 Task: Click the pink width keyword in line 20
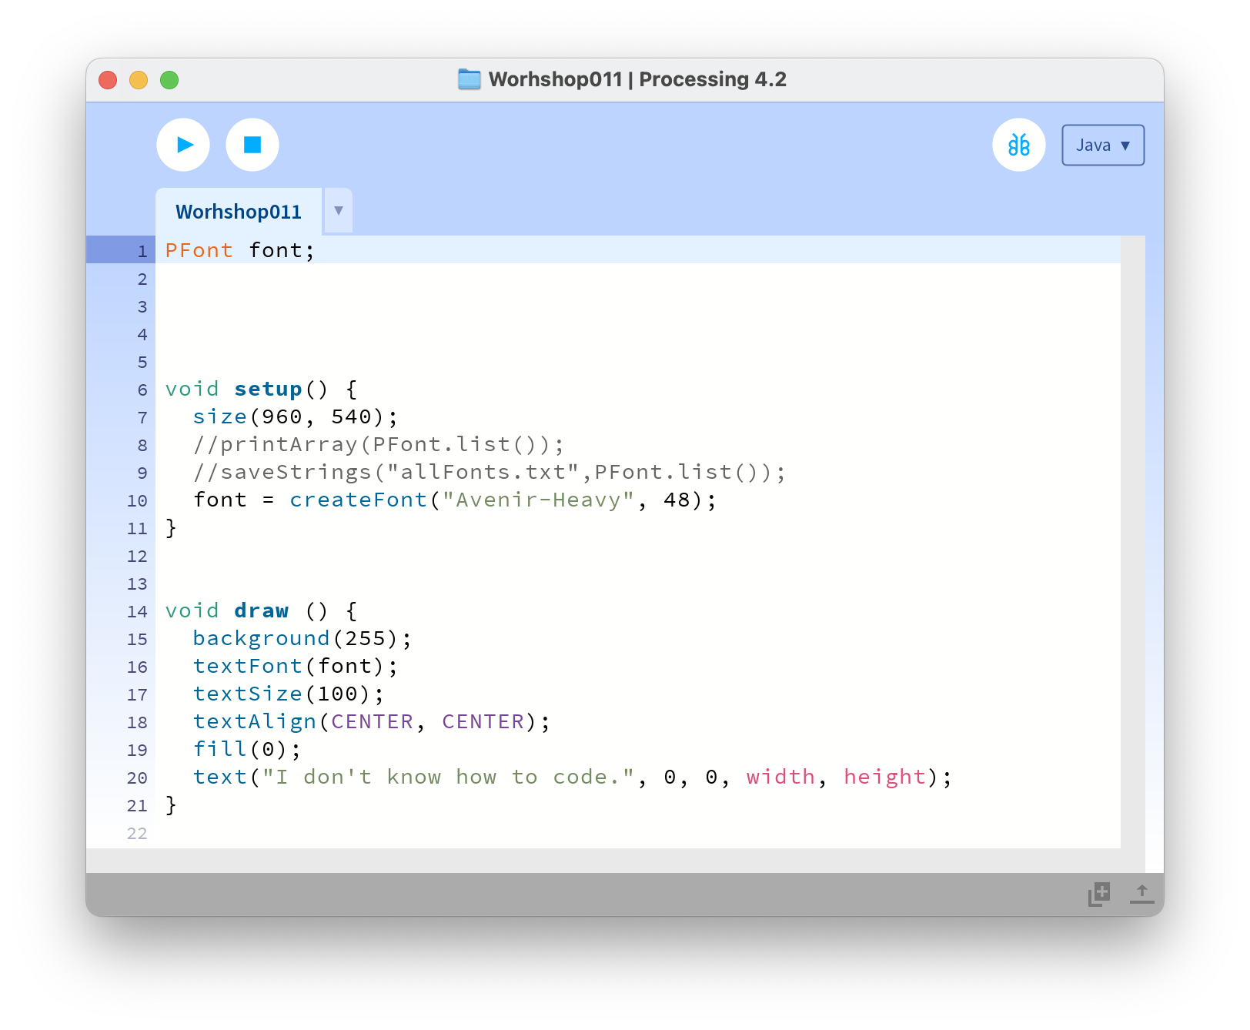click(x=780, y=778)
